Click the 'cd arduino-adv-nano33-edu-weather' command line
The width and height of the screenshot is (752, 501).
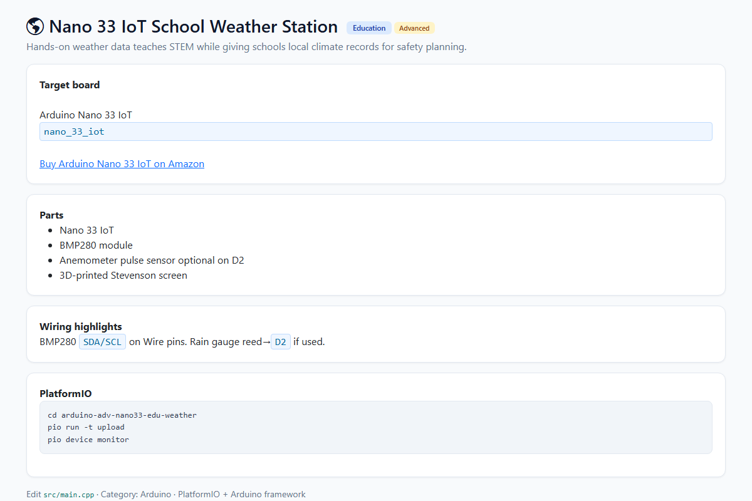tap(122, 415)
